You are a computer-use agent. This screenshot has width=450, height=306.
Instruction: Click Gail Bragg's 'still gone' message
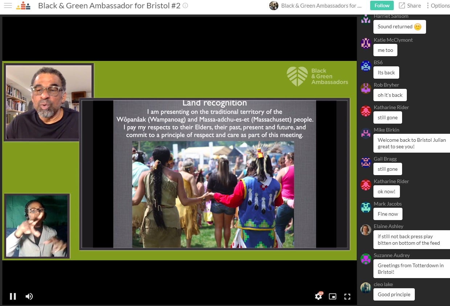pyautogui.click(x=388, y=169)
